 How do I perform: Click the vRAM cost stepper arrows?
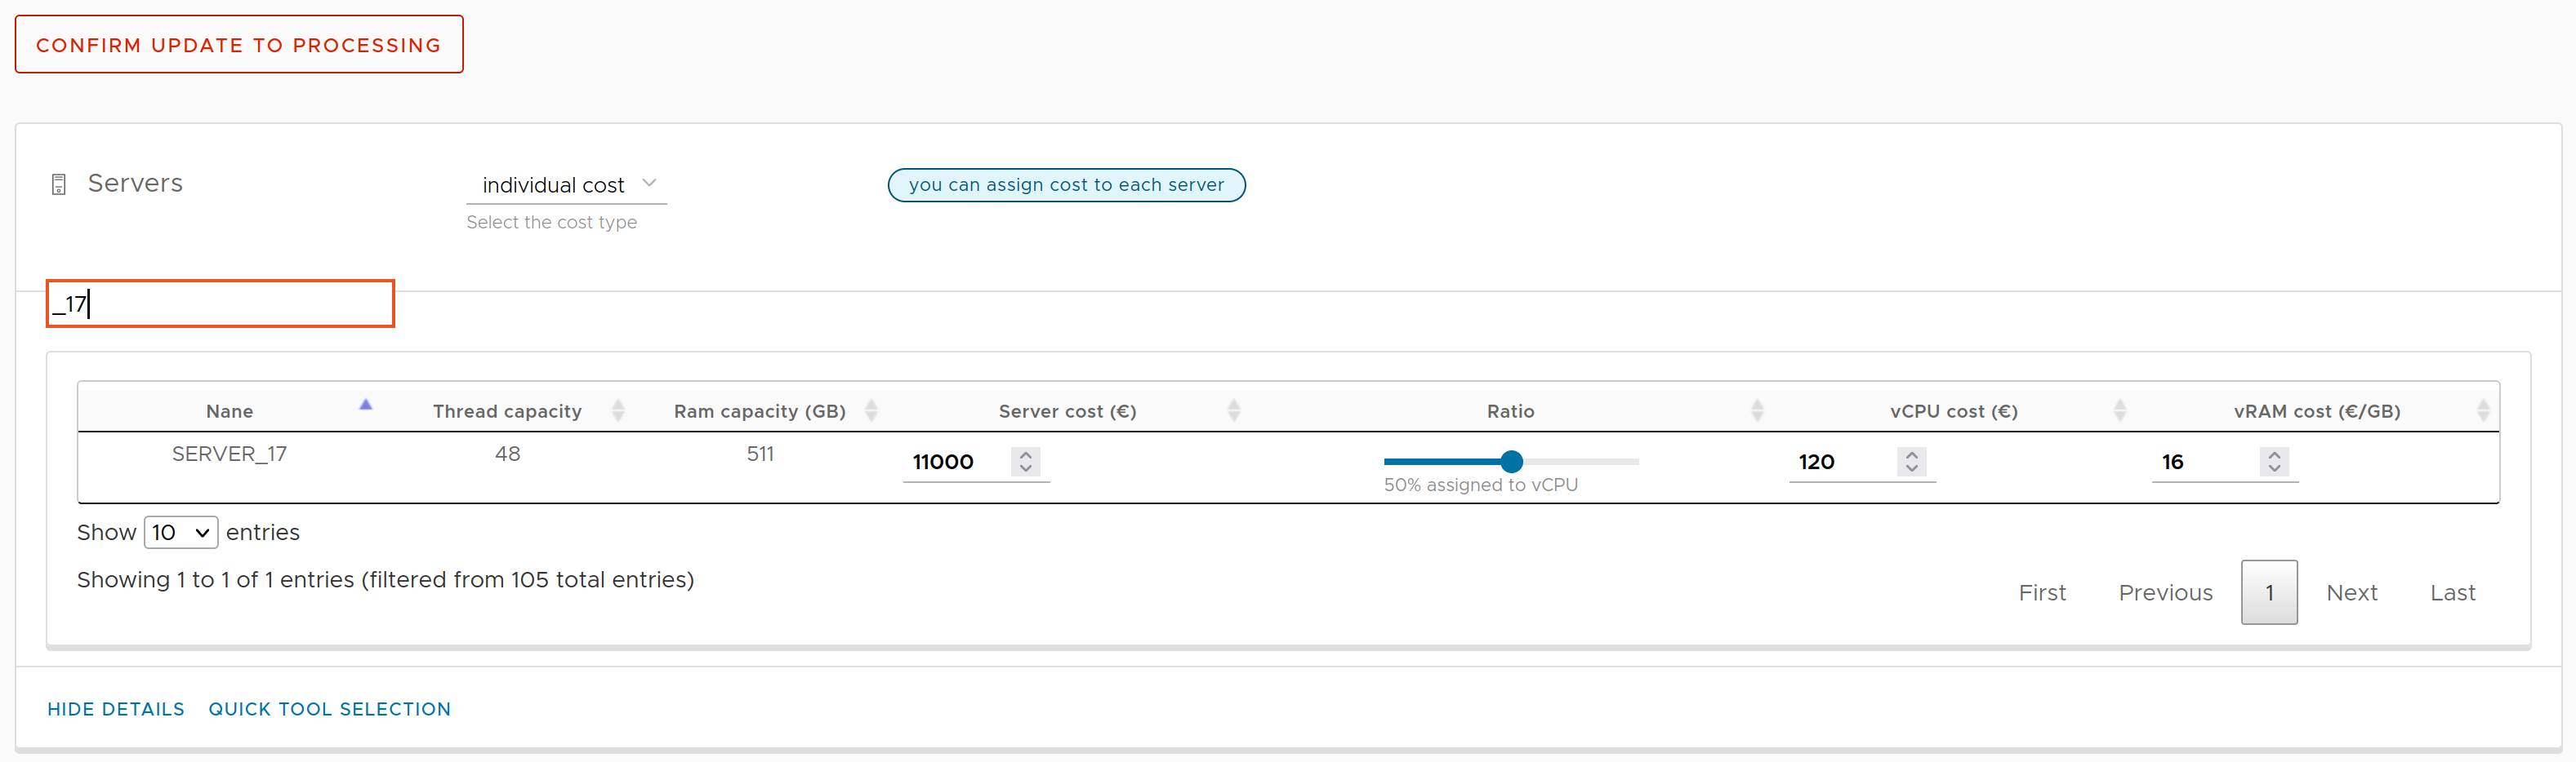coord(2274,462)
